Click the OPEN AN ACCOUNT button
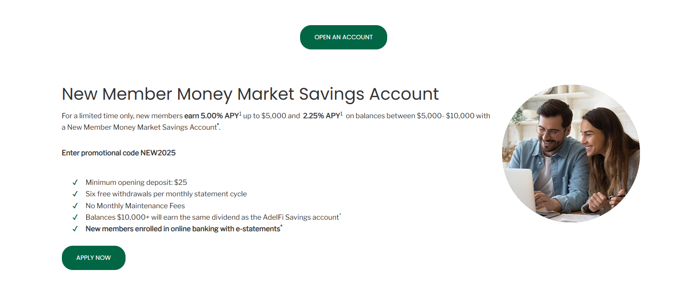 [343, 37]
